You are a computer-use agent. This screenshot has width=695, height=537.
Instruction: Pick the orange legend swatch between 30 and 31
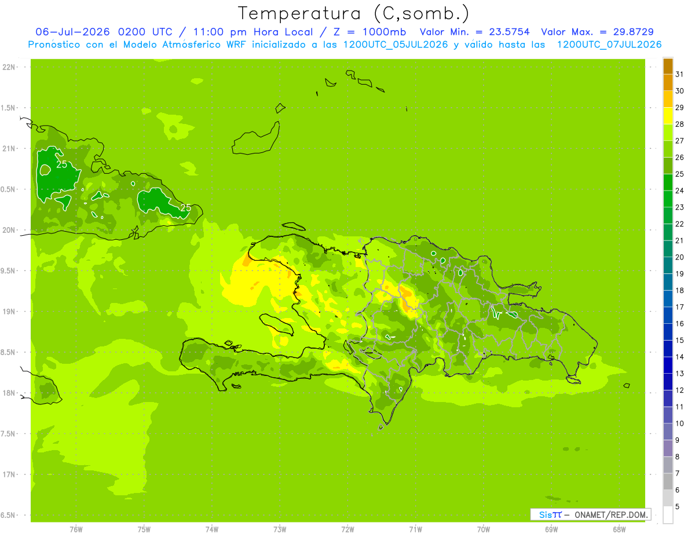(x=668, y=83)
